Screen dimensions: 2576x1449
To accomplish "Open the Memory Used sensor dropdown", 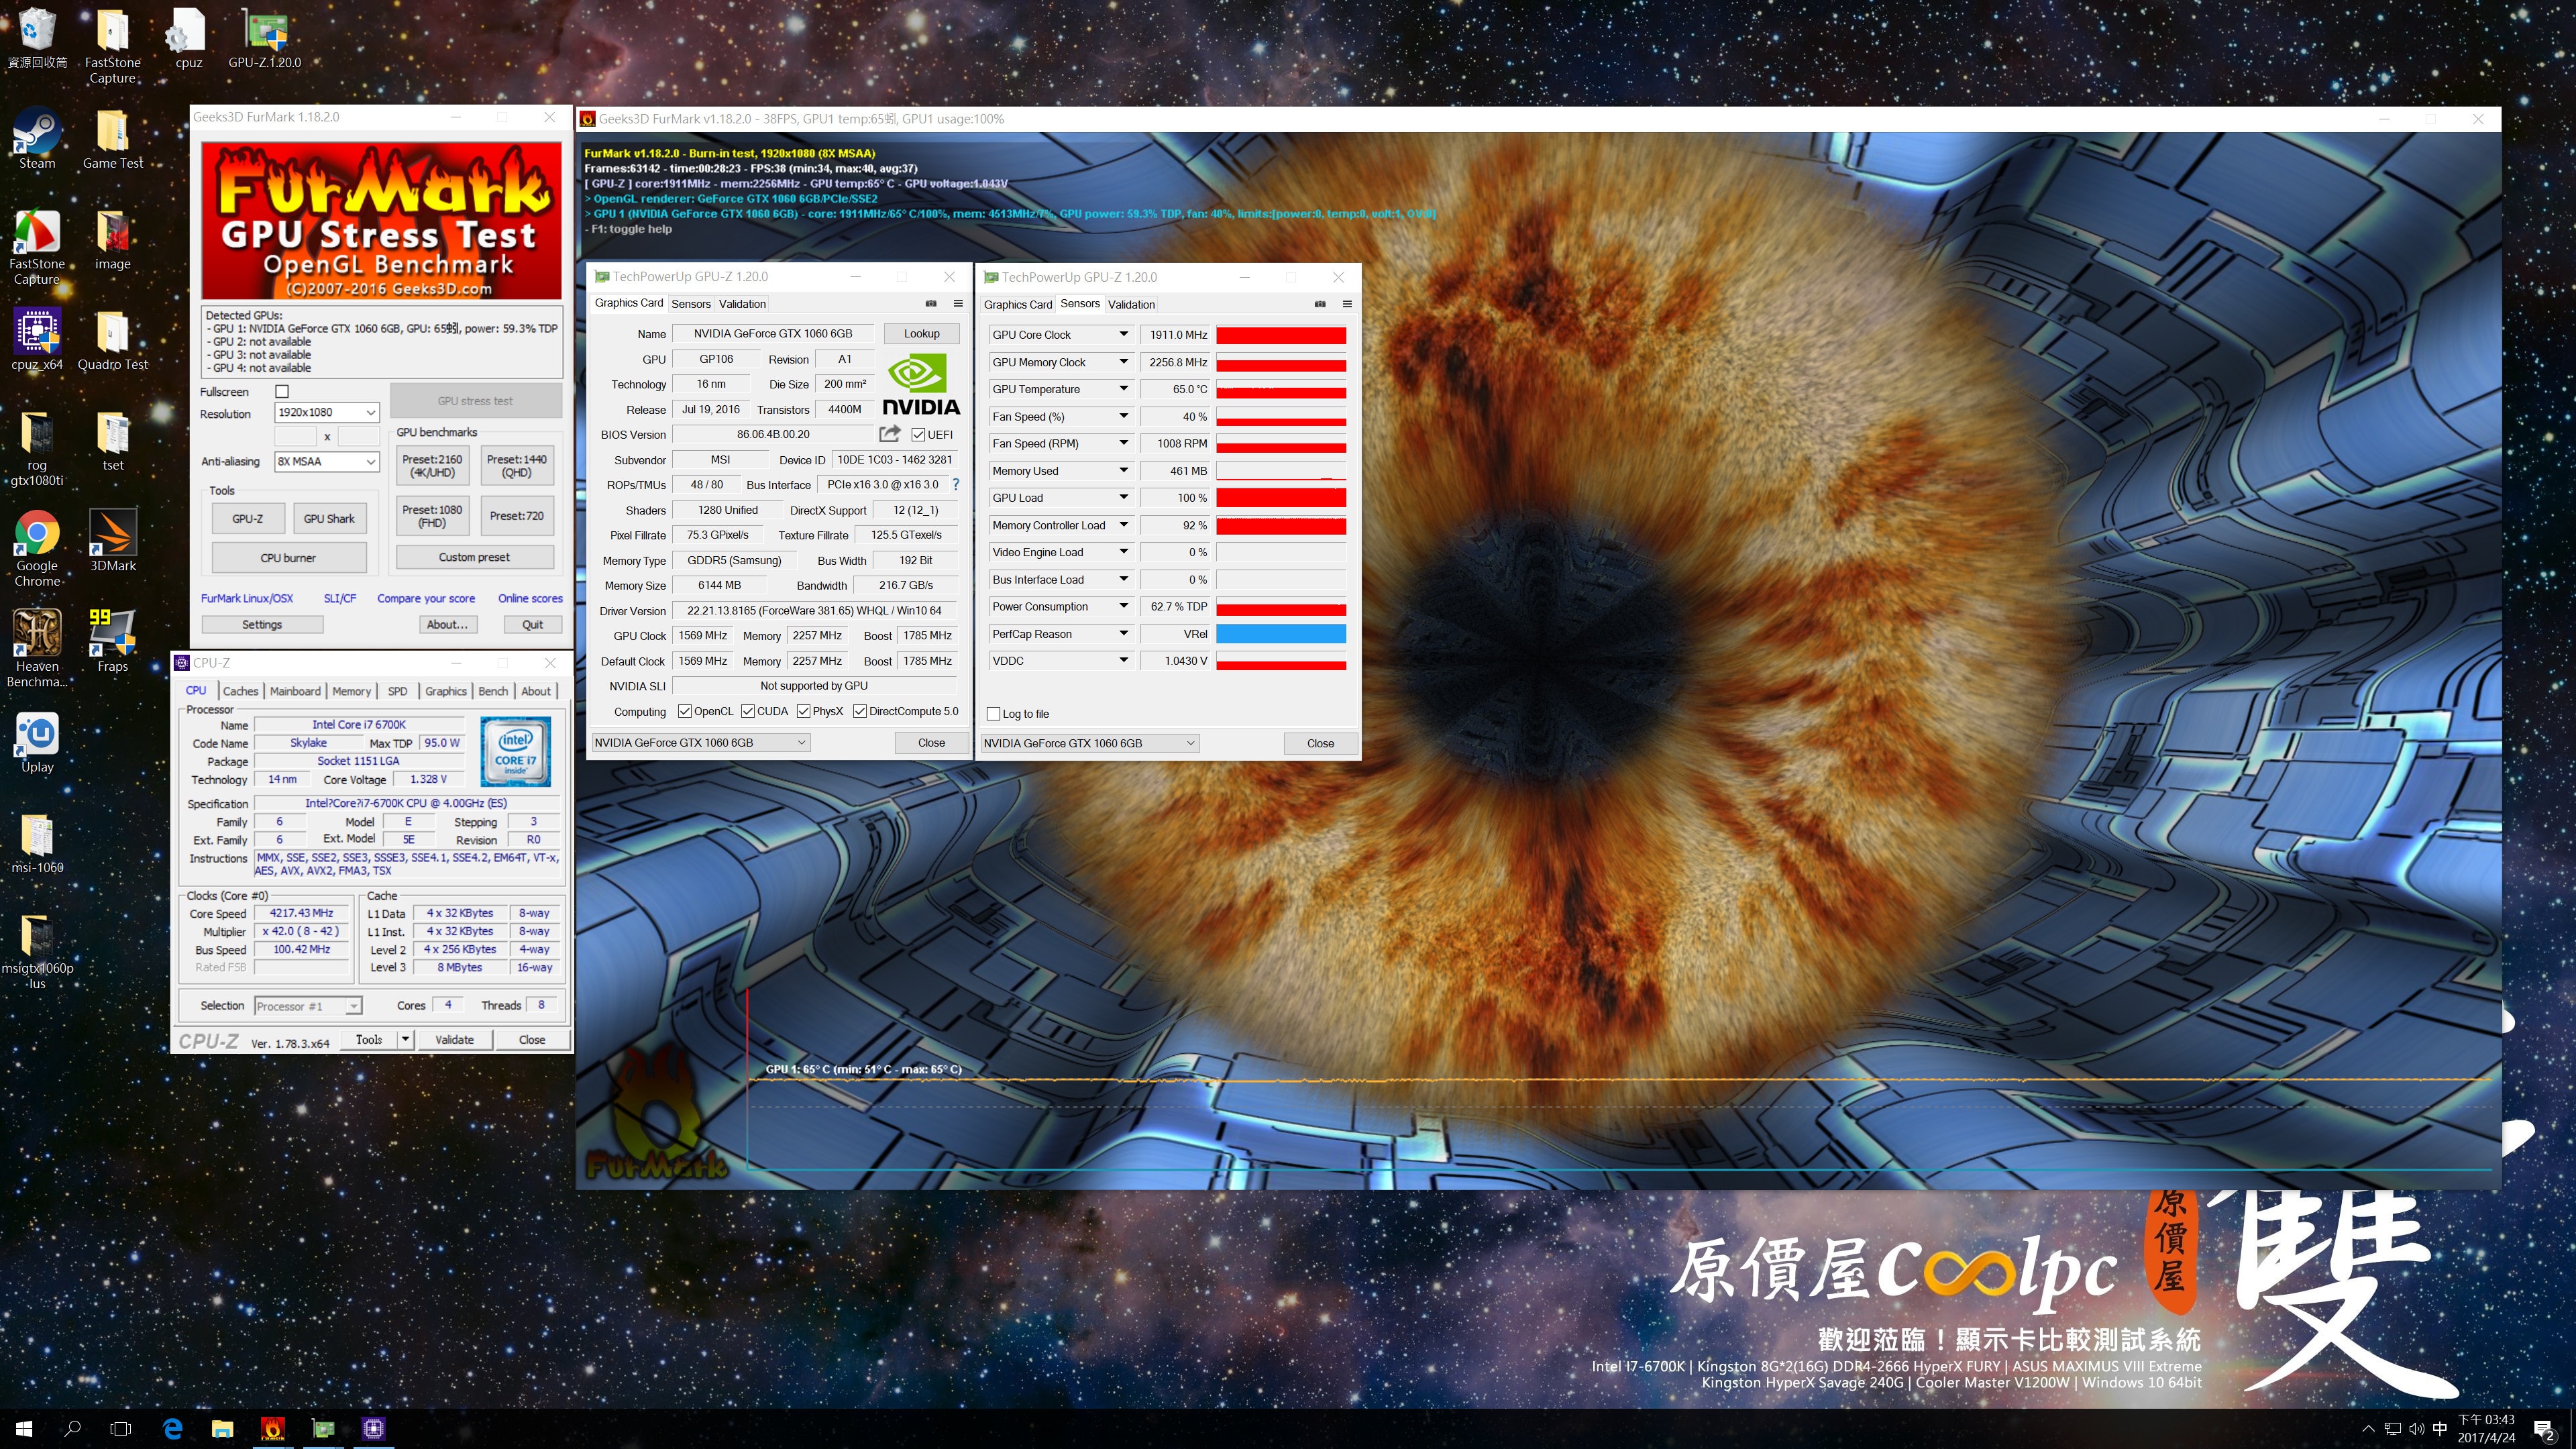I will click(1123, 470).
